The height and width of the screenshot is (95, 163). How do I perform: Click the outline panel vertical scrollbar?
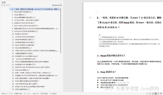tap(61, 30)
